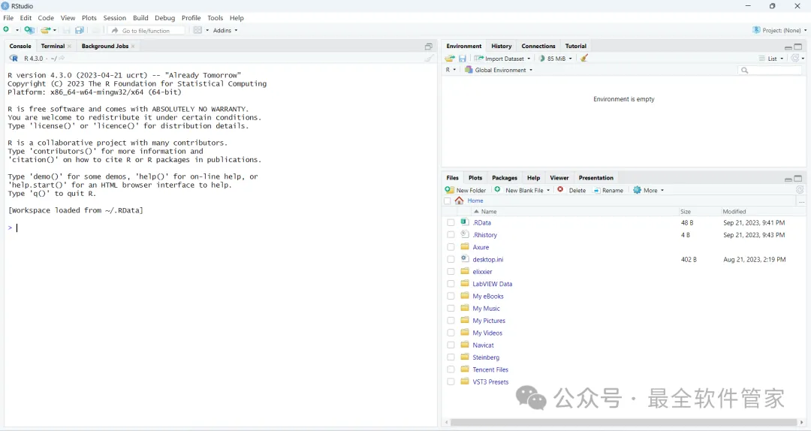Clear the console with the broom icon

[429, 59]
